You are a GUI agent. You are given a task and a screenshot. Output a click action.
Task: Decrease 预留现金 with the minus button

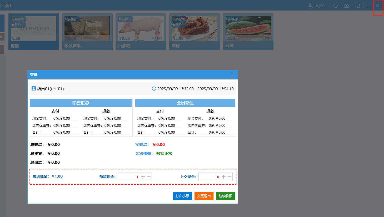point(149,177)
